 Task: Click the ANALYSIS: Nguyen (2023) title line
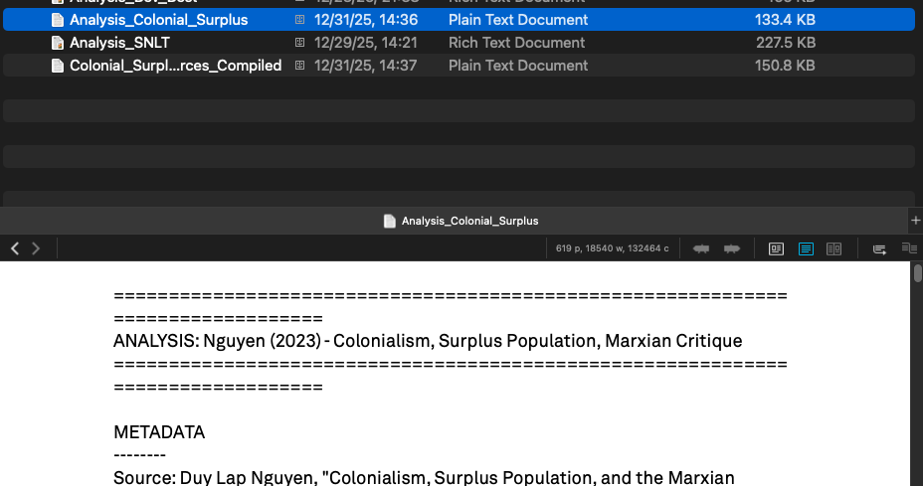click(x=428, y=341)
